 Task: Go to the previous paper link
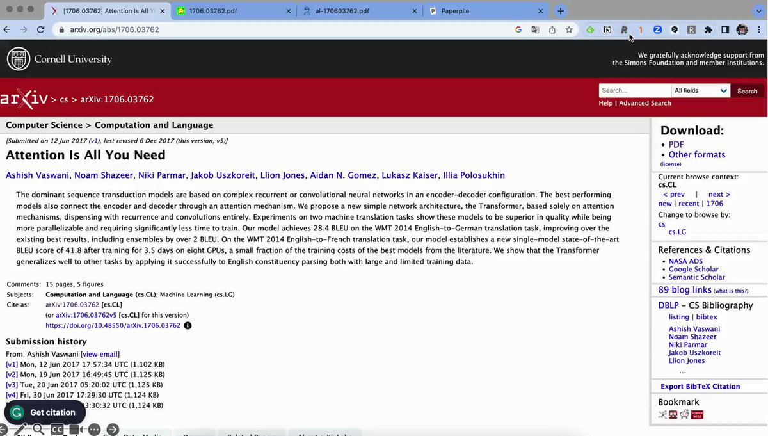[674, 194]
